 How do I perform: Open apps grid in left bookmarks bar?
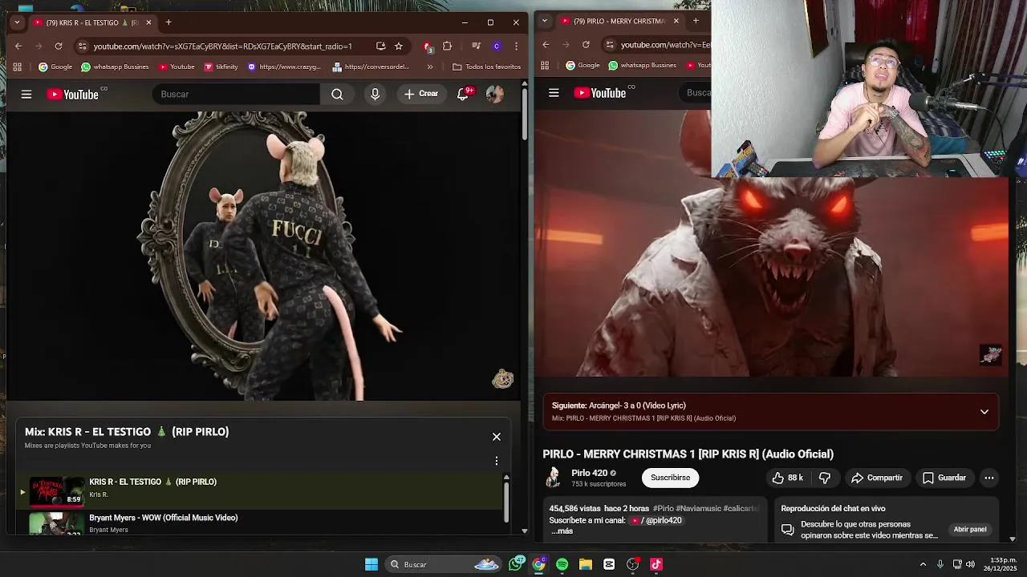pos(17,67)
